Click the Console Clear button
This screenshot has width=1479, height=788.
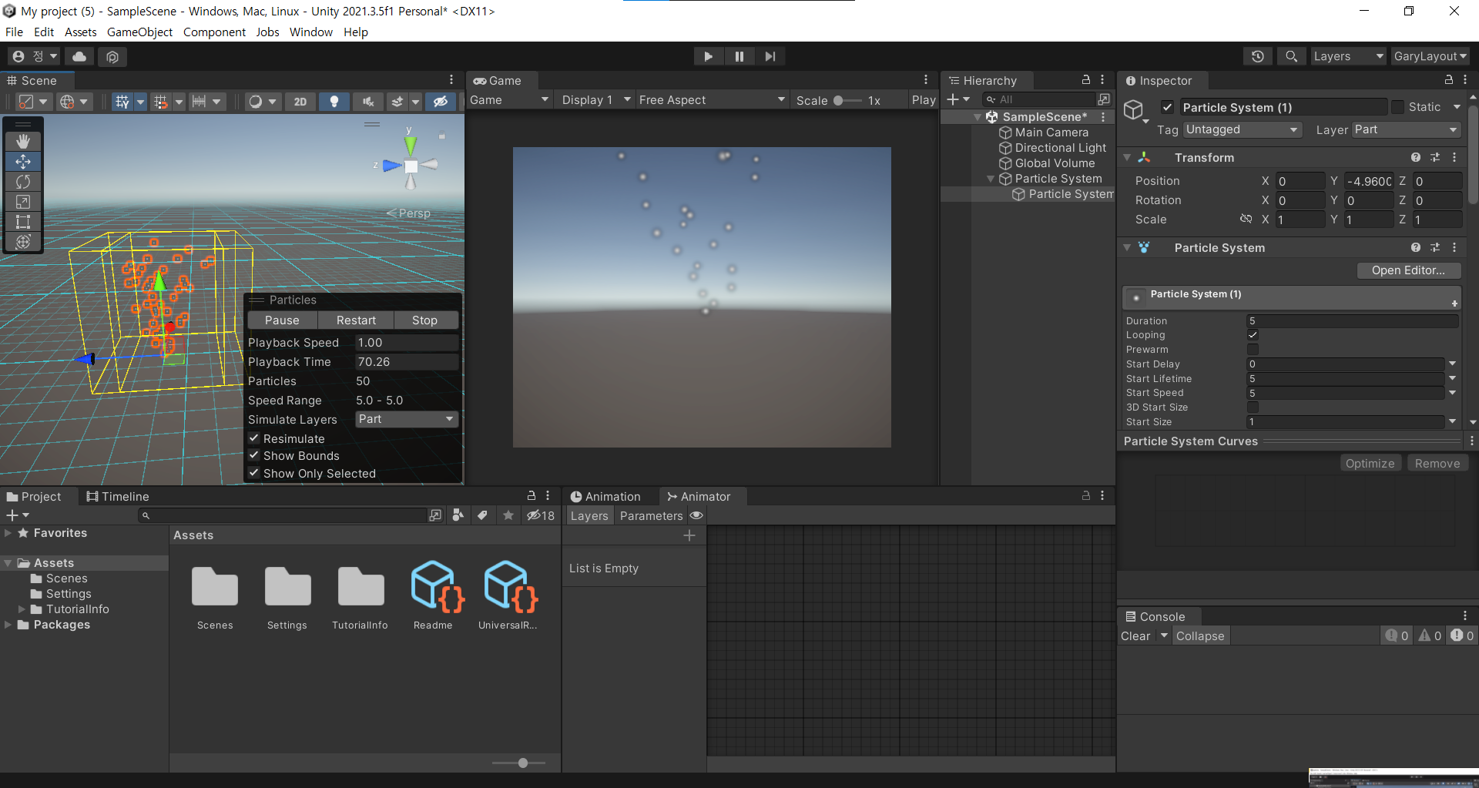1135,636
